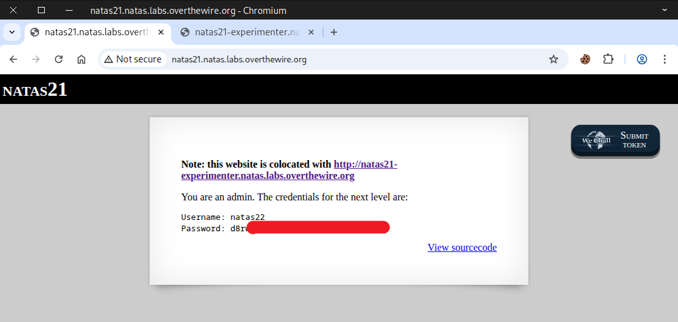Switch to the natas21-experimenter tab

point(246,32)
